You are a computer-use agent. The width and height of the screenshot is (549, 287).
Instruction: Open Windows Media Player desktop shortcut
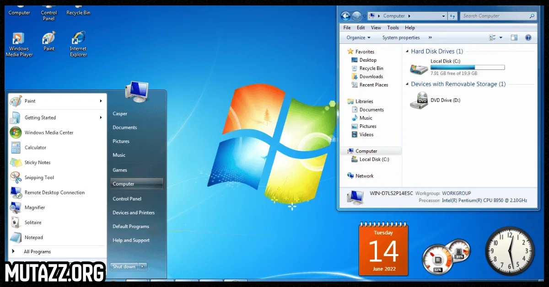tap(19, 38)
